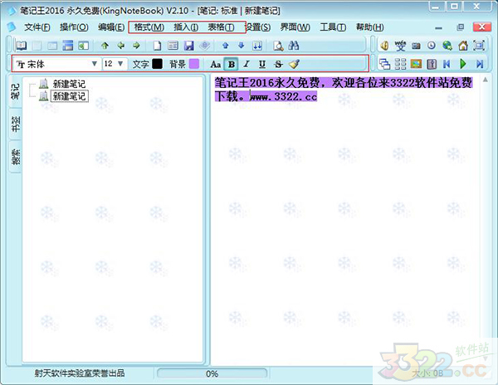Open the 编辑(E) menu
The height and width of the screenshot is (385, 498).
(x=111, y=27)
